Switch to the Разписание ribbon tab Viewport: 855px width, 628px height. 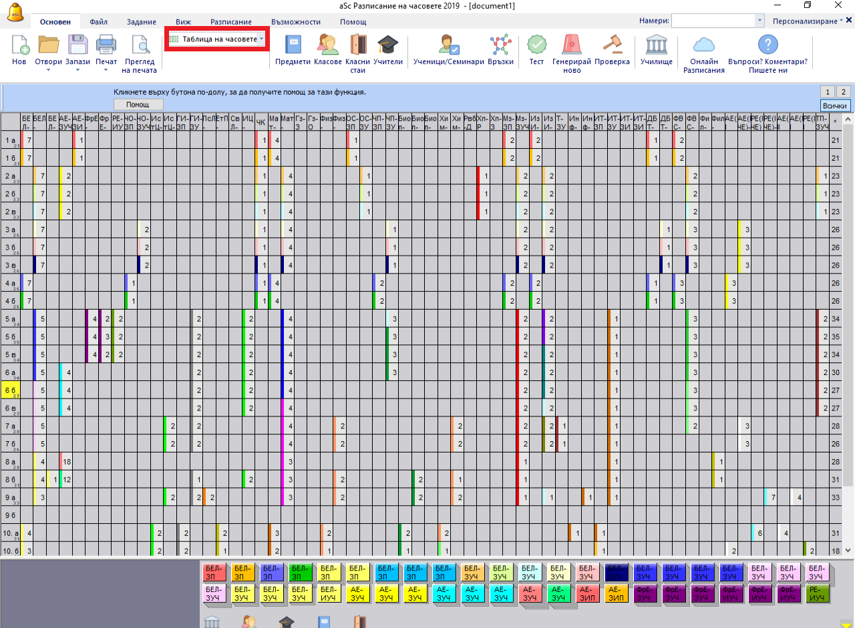pos(231,22)
